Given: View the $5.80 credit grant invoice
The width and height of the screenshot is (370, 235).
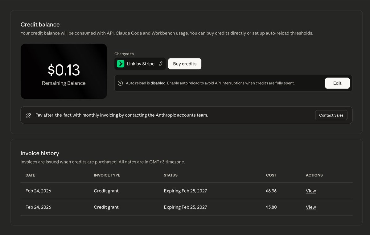Looking at the screenshot, I should (311, 207).
